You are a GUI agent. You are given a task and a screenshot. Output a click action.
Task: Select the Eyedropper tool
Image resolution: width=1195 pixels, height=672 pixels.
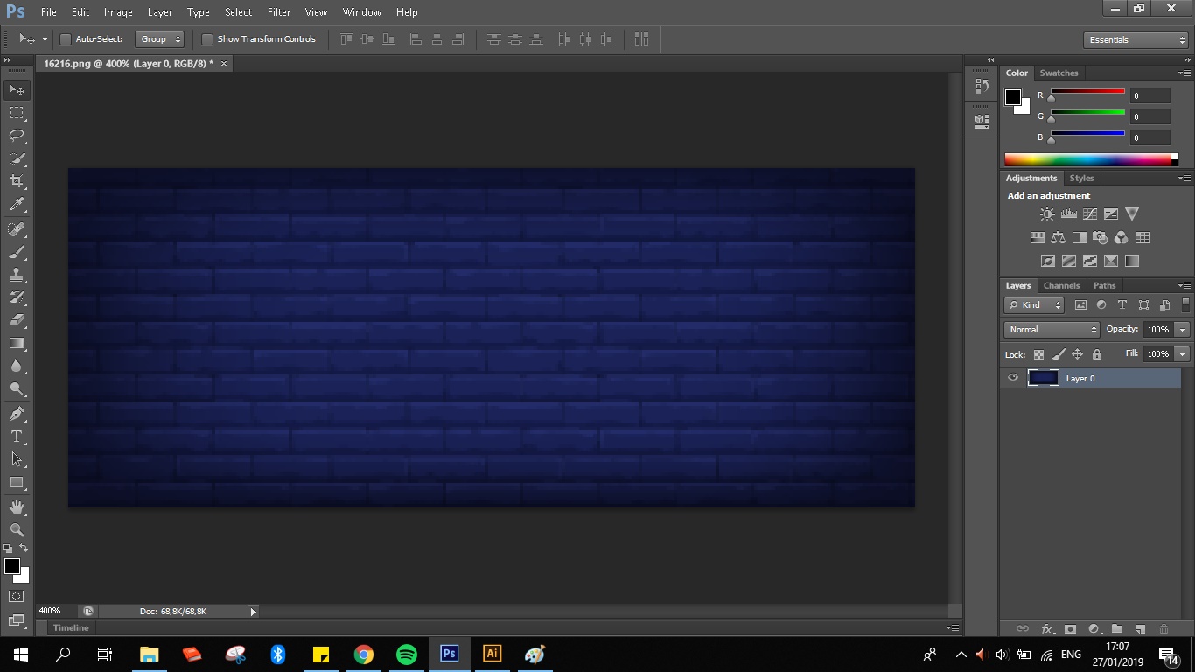point(17,205)
